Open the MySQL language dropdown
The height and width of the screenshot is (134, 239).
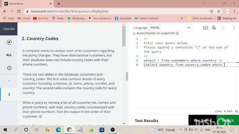point(170,28)
